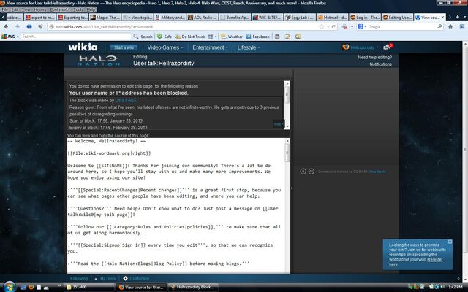Click inside the page source text area
The height and width of the screenshot is (292, 468).
click(176, 206)
